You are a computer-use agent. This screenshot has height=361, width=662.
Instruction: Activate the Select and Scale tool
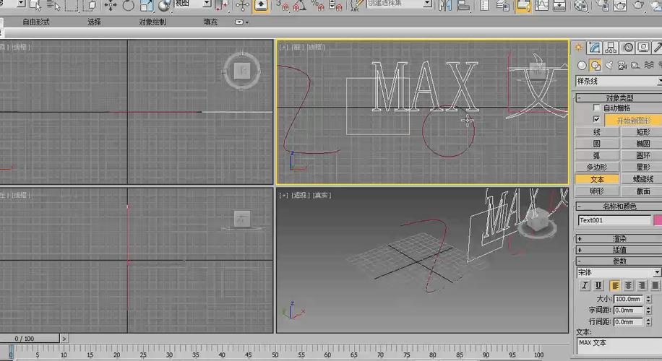coord(146,5)
